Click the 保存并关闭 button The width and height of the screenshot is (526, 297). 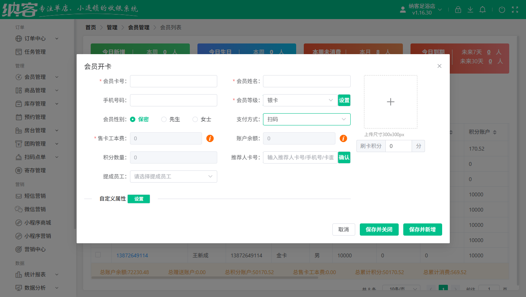[x=379, y=230]
